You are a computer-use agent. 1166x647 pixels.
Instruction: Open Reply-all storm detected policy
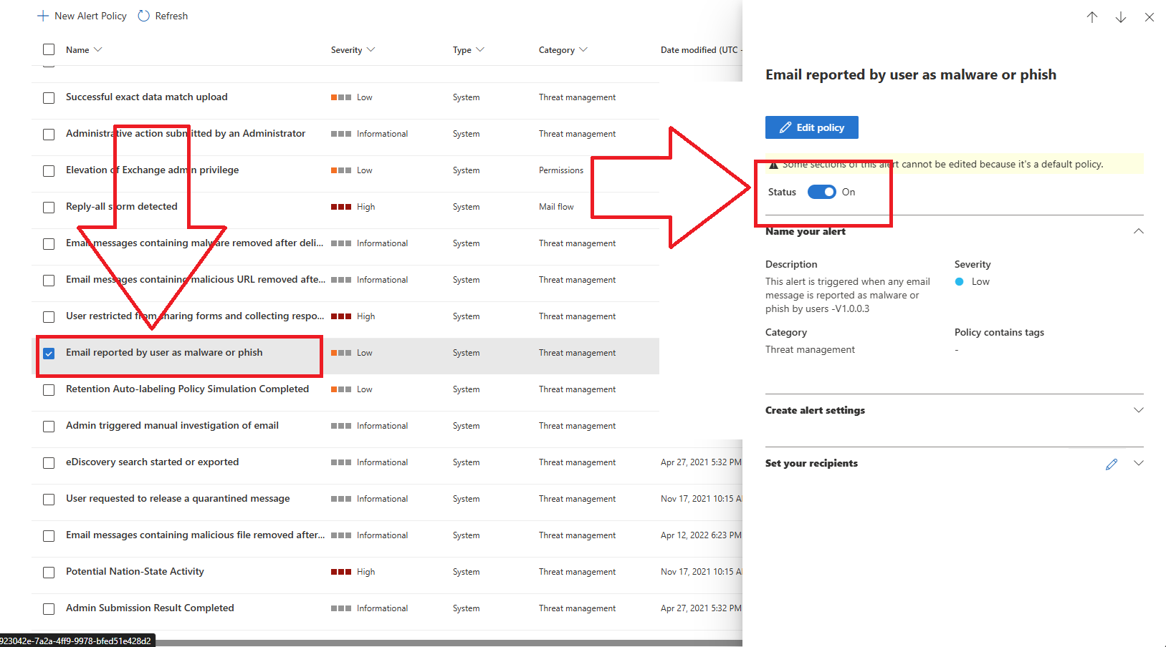click(x=122, y=207)
